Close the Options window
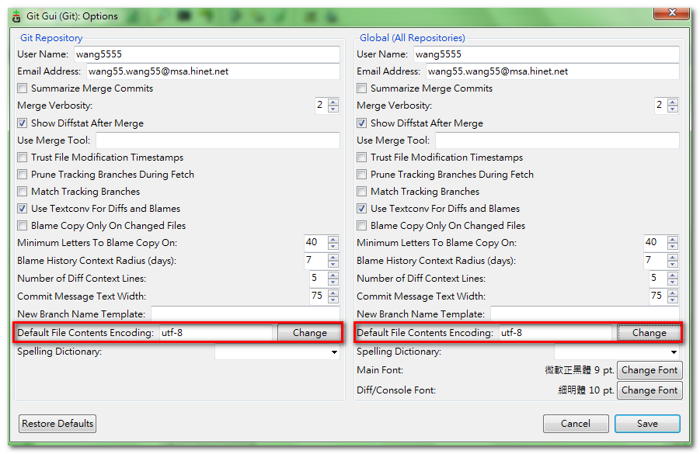Viewport: 700px width, 454px height. (x=667, y=12)
